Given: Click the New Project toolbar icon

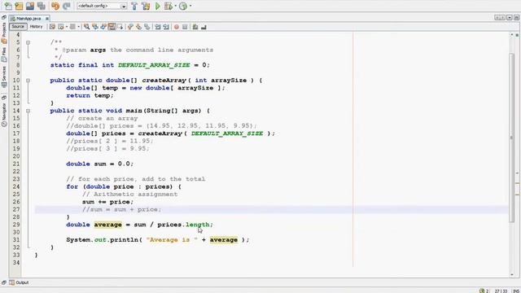Looking at the screenshot, I should point(19,6).
